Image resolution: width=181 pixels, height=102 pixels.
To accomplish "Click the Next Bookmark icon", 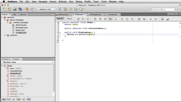I will (127, 19).
